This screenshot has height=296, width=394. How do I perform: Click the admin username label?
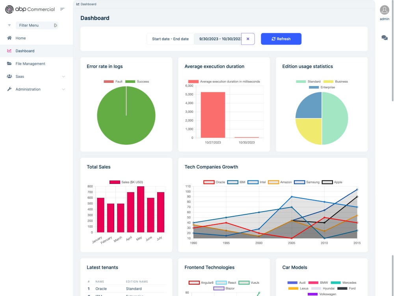pyautogui.click(x=385, y=19)
